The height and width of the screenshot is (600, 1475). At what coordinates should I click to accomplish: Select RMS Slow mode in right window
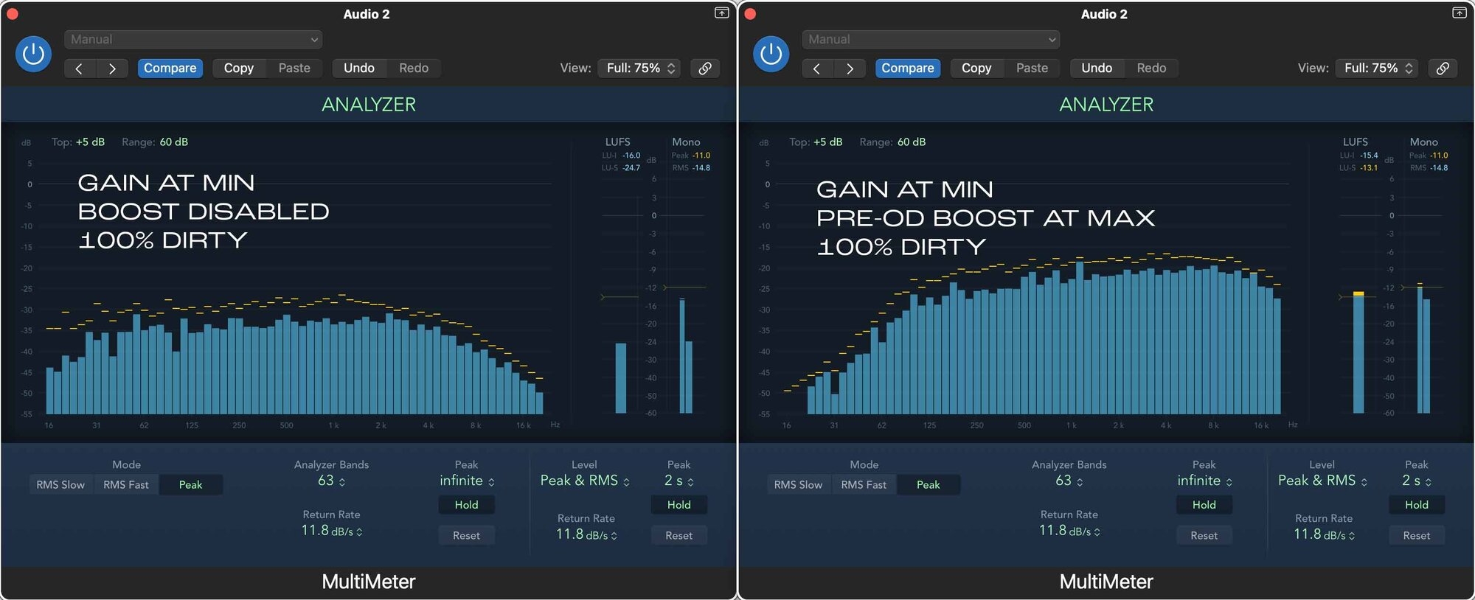[x=798, y=484]
